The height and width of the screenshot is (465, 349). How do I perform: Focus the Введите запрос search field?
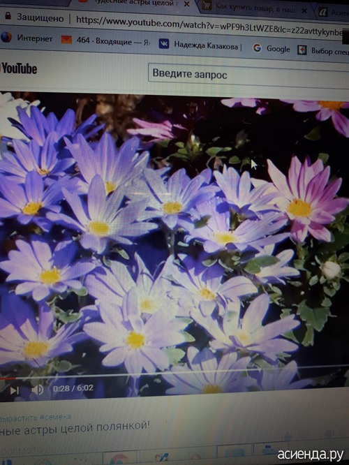point(248,76)
